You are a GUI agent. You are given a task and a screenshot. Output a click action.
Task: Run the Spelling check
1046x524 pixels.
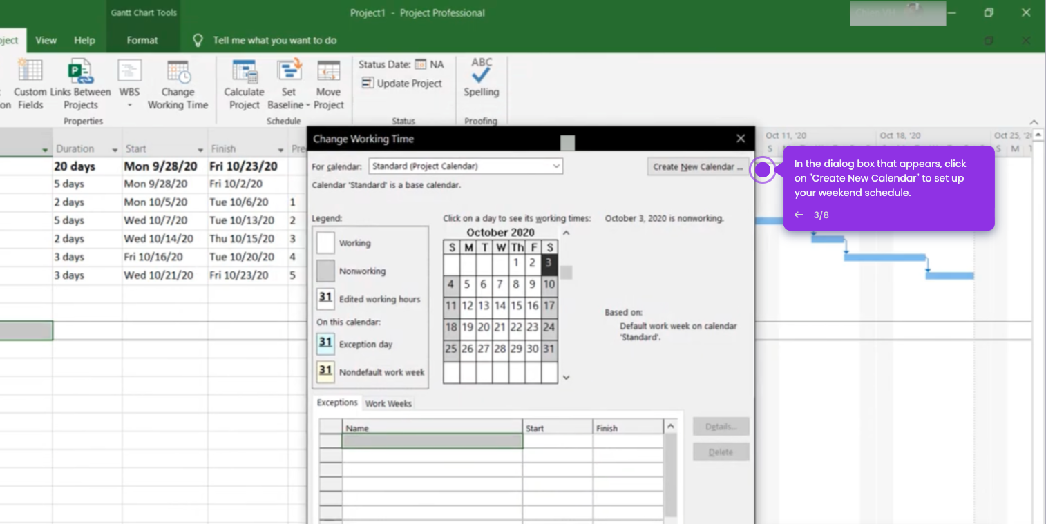pos(481,77)
